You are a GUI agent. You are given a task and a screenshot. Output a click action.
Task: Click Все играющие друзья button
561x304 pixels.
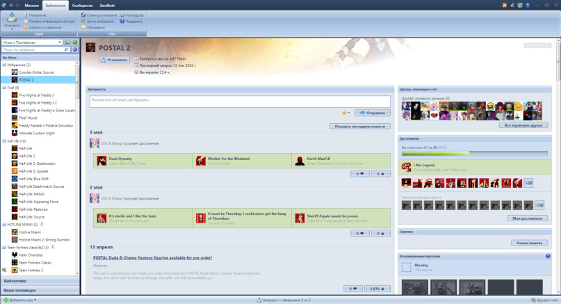(523, 125)
